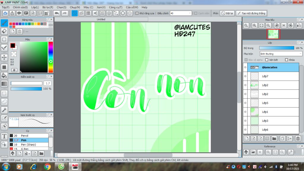Screen dimensions: 304x171
Task: Select the Bucket fill tool
Action: (x=4, y=75)
